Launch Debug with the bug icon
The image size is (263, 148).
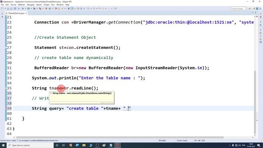[23, 9]
